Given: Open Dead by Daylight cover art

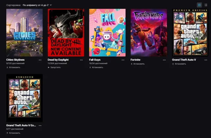Looking at the screenshot, I should click(x=66, y=33).
